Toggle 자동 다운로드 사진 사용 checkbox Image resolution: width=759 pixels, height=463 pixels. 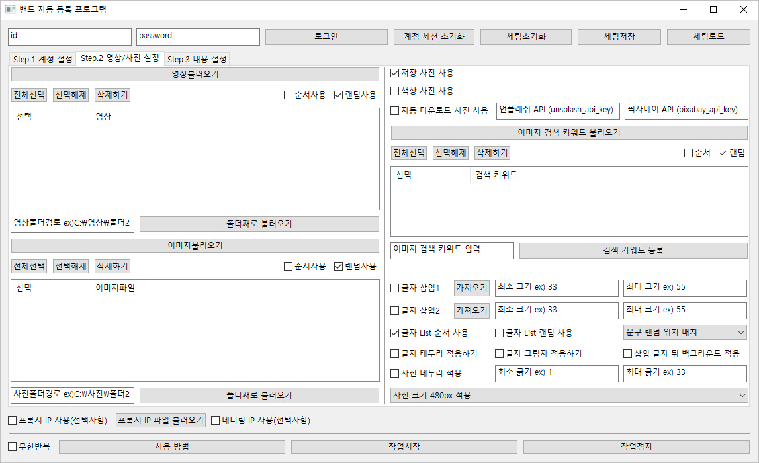(x=395, y=111)
